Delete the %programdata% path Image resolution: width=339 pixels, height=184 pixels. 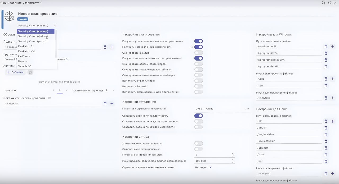pyautogui.click(x=326, y=67)
